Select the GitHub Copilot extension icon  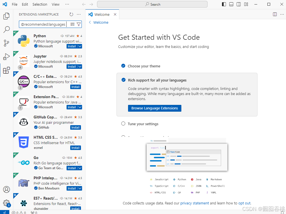pyautogui.click(x=24, y=122)
